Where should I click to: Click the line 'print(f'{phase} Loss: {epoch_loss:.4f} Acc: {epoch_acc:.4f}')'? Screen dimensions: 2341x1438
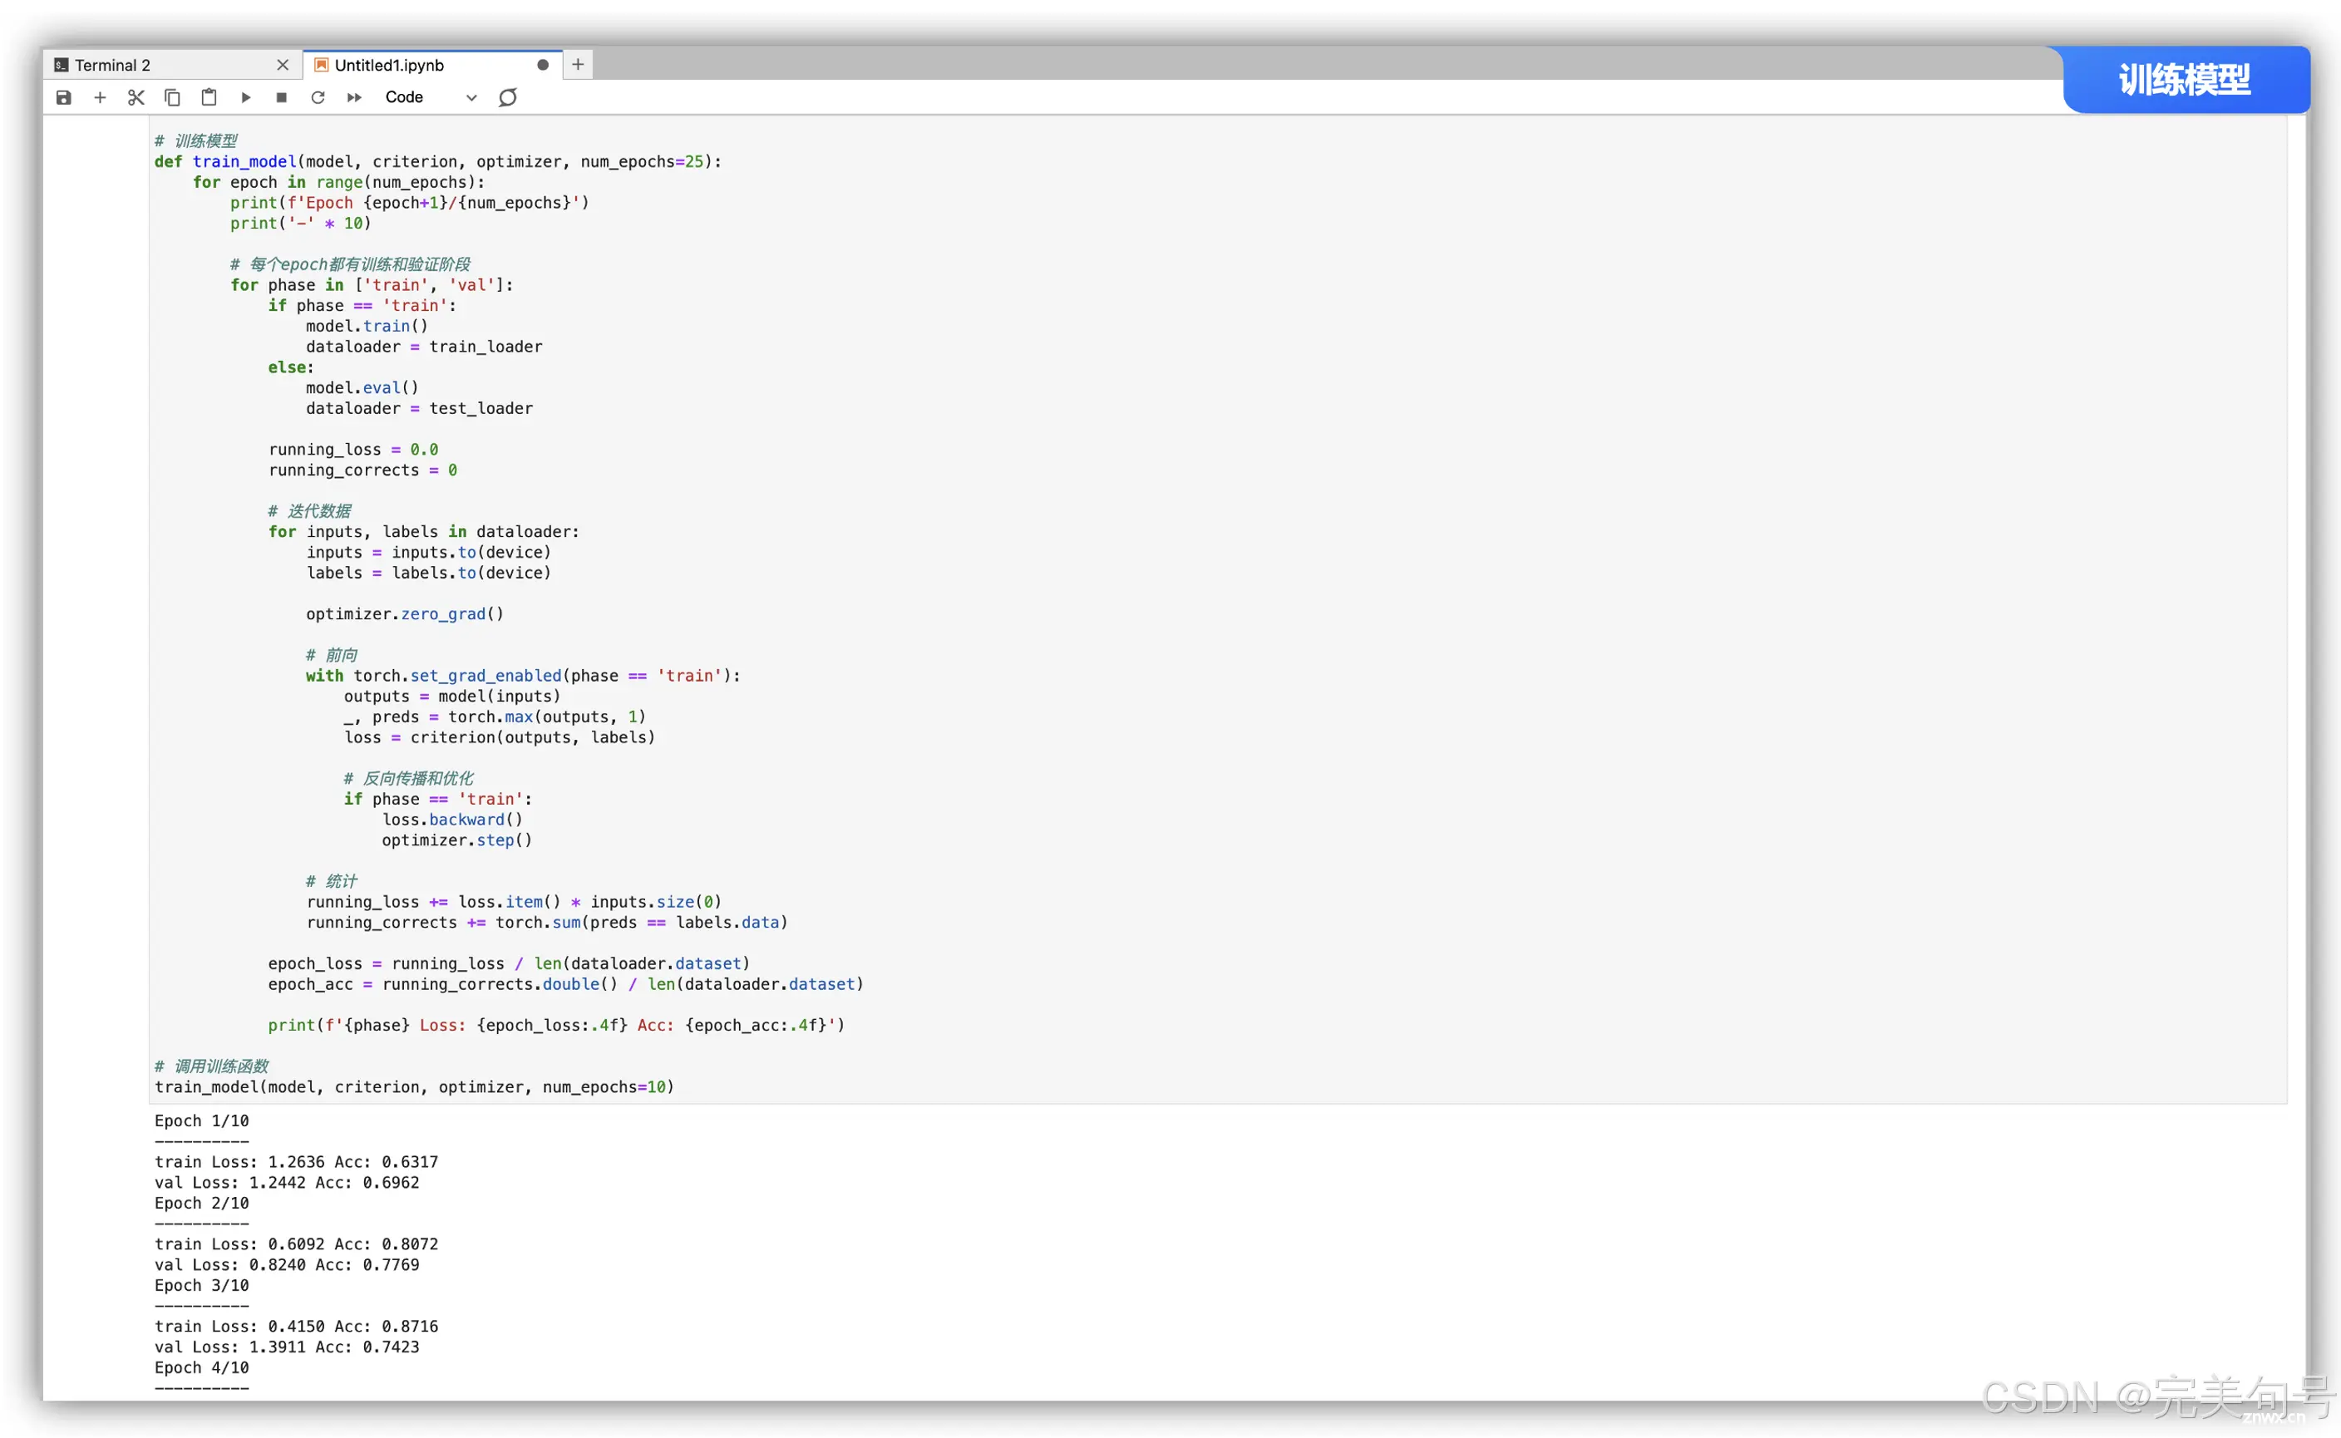(x=556, y=1025)
